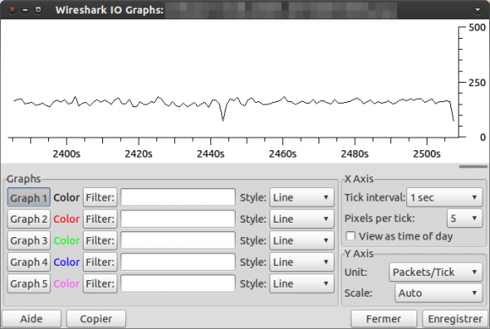This screenshot has width=490, height=329.
Task: Open the Y Axis Unit dropdown
Action: (x=436, y=272)
